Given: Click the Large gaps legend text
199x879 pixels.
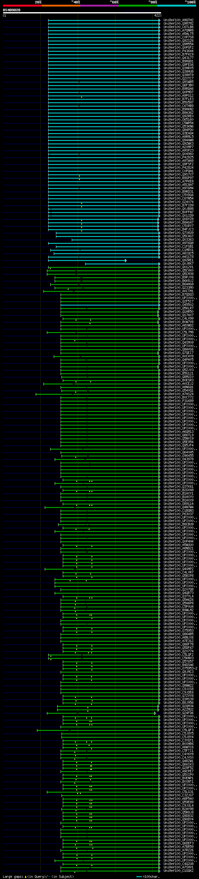Looking at the screenshot, I should (x=38, y=877).
